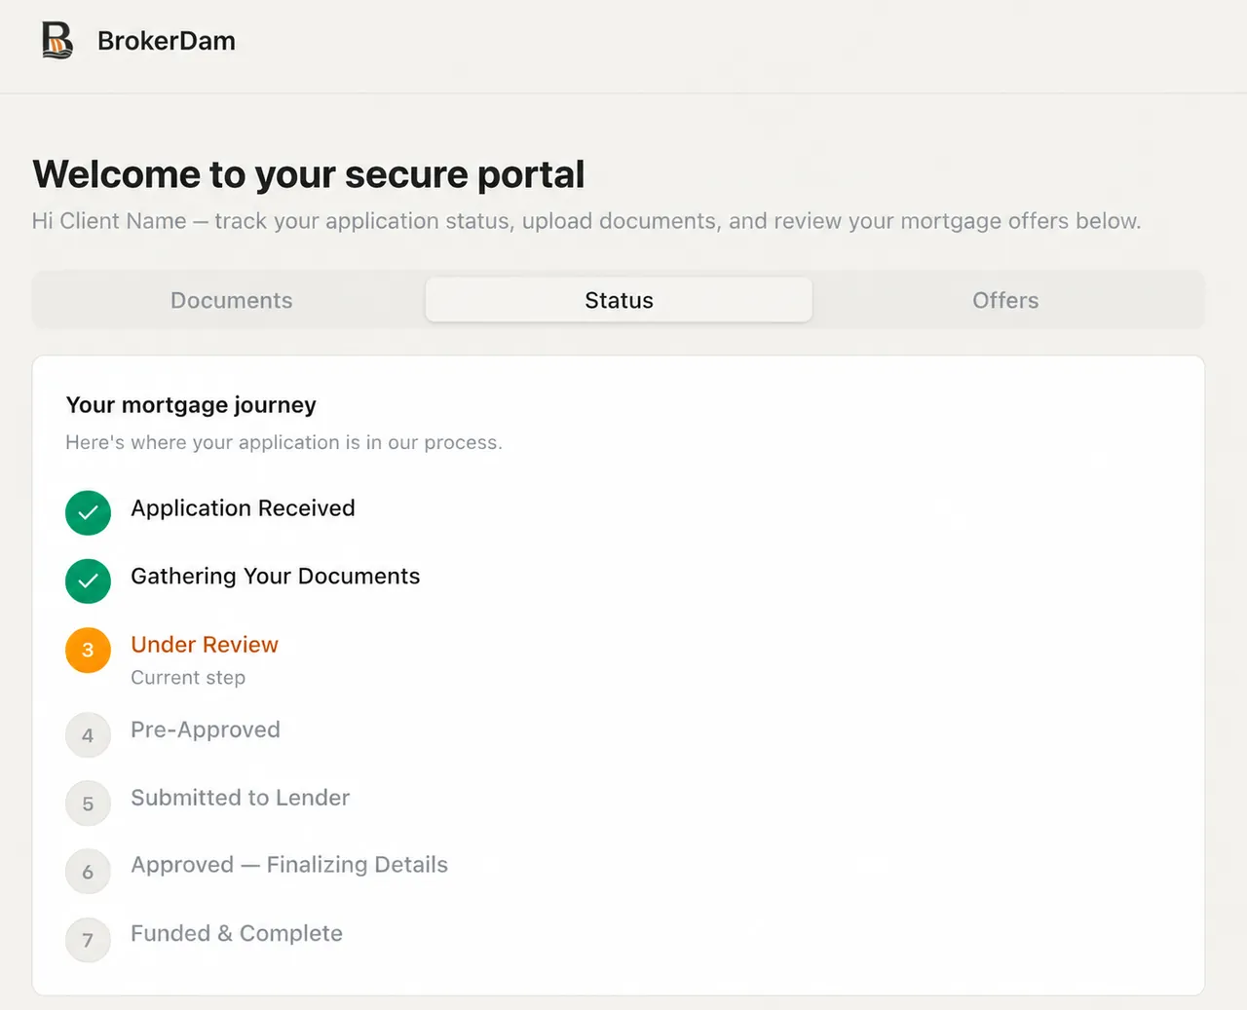This screenshot has width=1247, height=1010.
Task: Click Approved — Finalizing Details label
Action: [x=289, y=865]
